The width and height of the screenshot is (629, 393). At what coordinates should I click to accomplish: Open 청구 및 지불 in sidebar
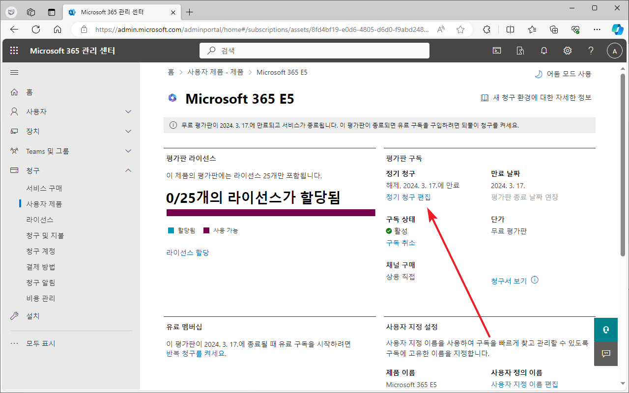(45, 235)
